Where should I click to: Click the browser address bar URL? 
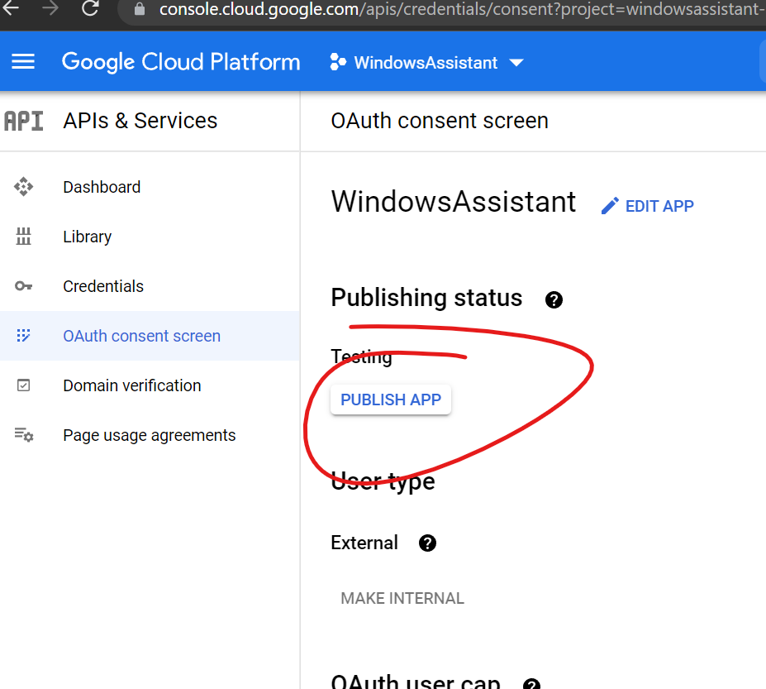pyautogui.click(x=462, y=9)
